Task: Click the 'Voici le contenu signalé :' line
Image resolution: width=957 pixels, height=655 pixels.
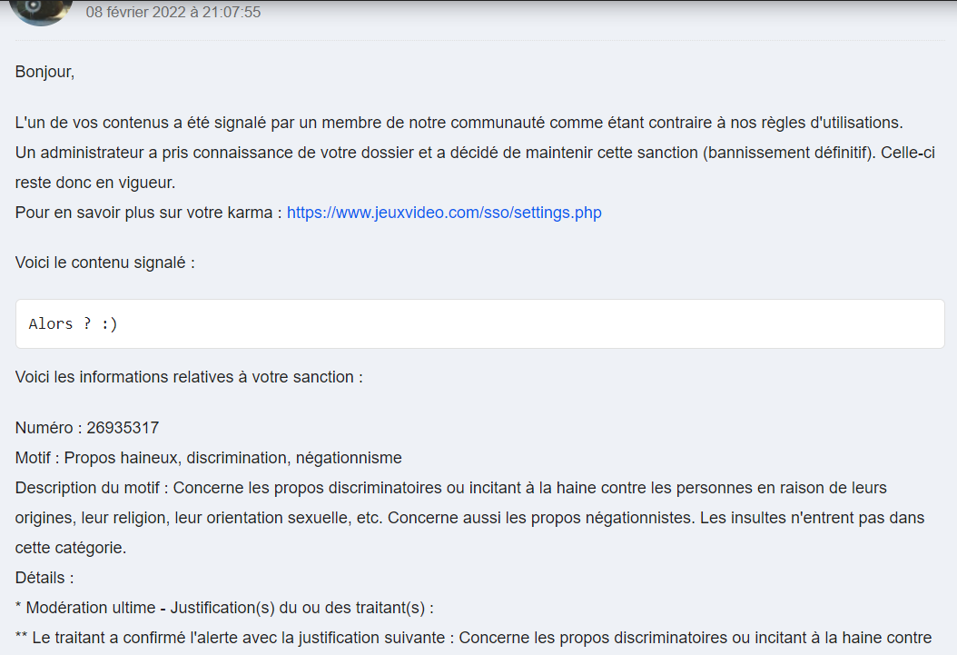Action: click(x=105, y=263)
